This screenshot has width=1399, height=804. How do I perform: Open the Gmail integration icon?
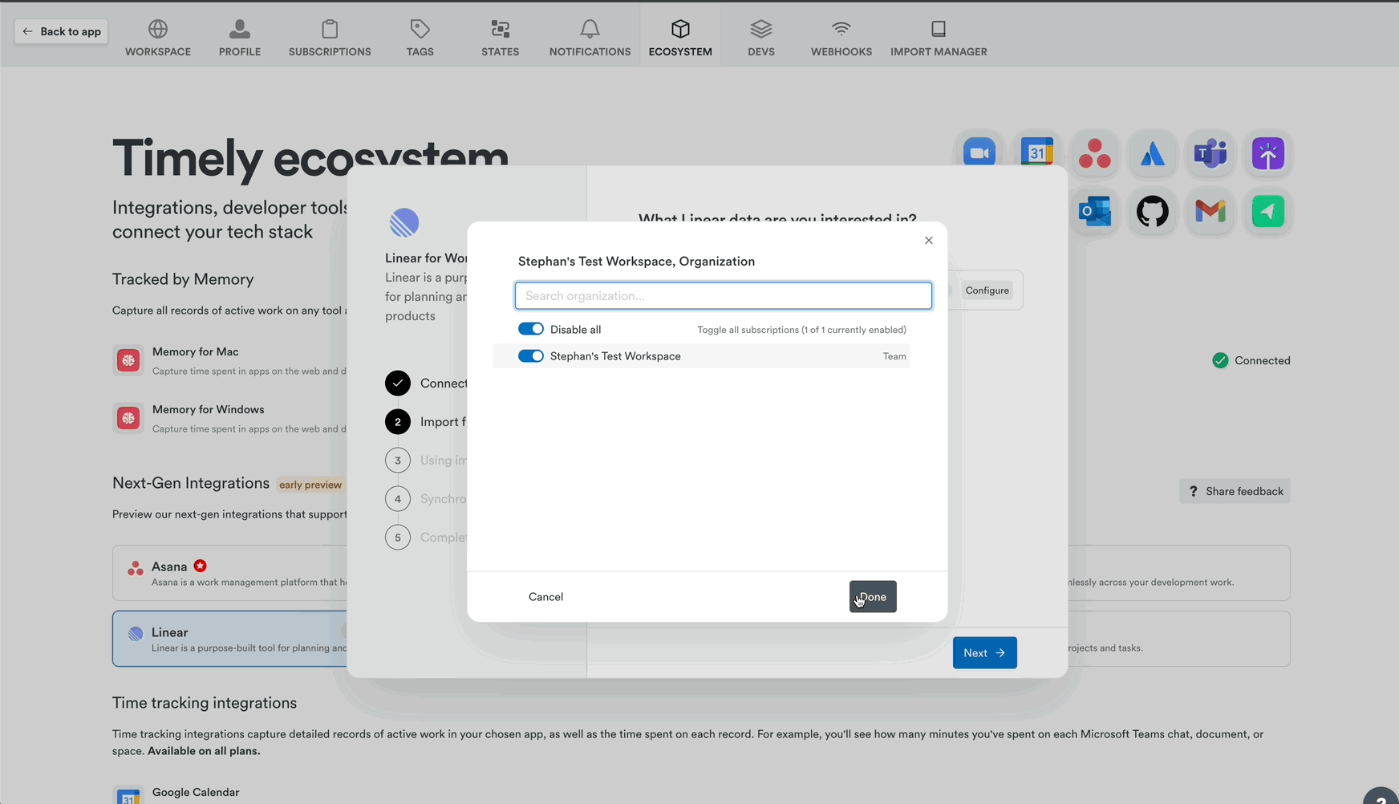coord(1210,213)
